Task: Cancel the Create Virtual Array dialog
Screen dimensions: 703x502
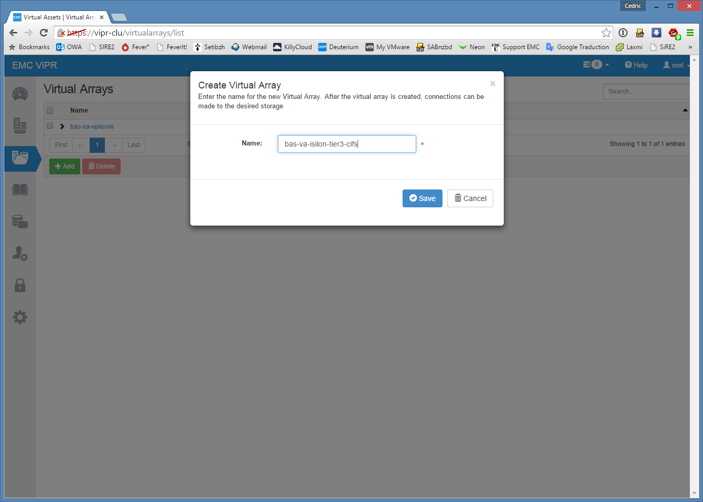Action: [x=470, y=198]
